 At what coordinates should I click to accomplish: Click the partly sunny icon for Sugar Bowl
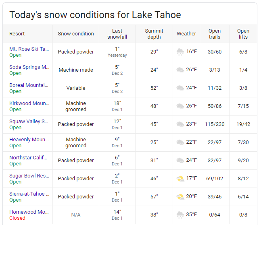pos(180,178)
